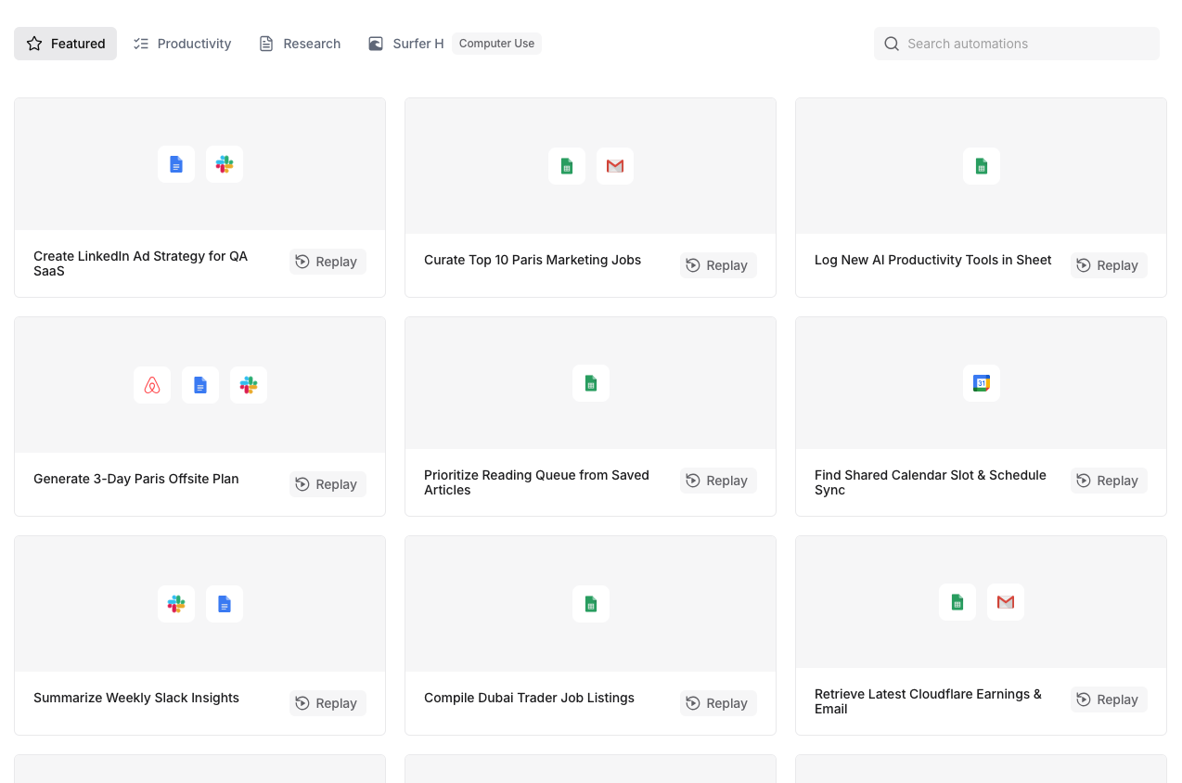Click Google Docs icon in LinkedIn Ad Strategy card
The width and height of the screenshot is (1182, 783).
point(176,164)
